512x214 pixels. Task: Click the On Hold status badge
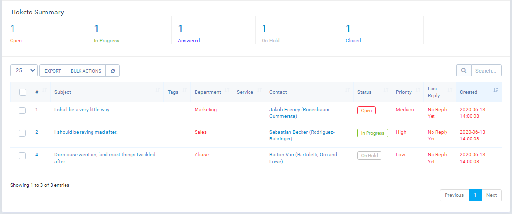click(x=369, y=156)
